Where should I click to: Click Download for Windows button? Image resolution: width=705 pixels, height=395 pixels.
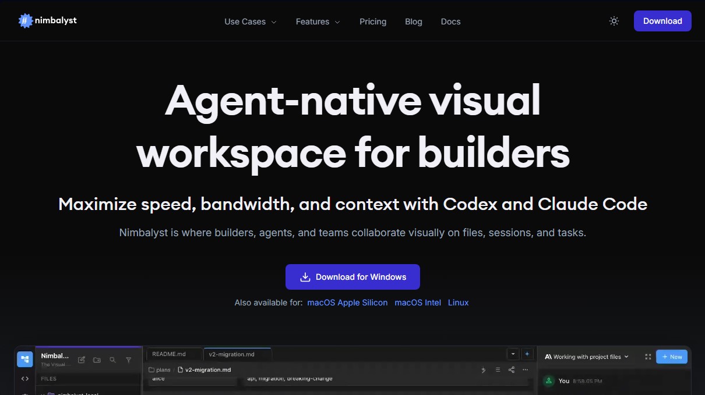point(352,277)
